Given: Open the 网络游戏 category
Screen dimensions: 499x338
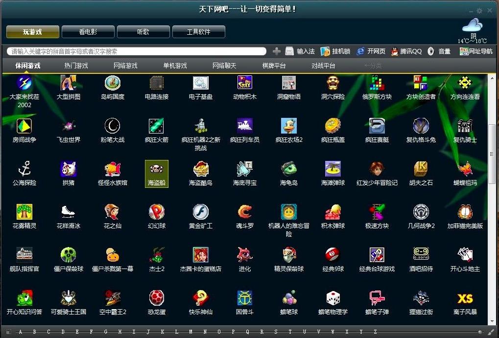Looking at the screenshot, I should [x=125, y=66].
